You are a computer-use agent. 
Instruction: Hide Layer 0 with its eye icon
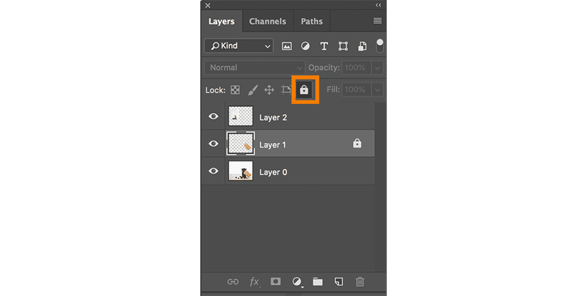tap(213, 172)
